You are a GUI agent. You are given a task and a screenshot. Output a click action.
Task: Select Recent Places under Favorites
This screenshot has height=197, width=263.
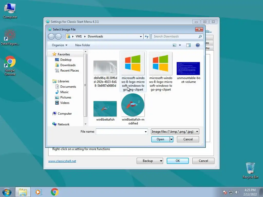pos(69,70)
